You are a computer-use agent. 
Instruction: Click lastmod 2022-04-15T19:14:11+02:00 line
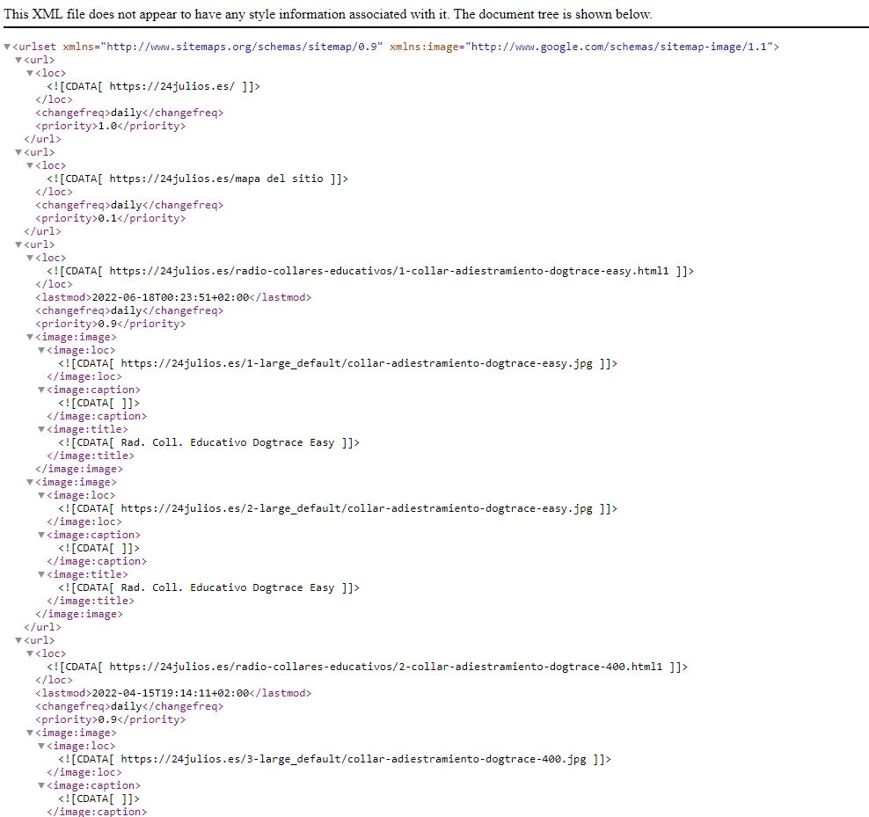pos(173,693)
